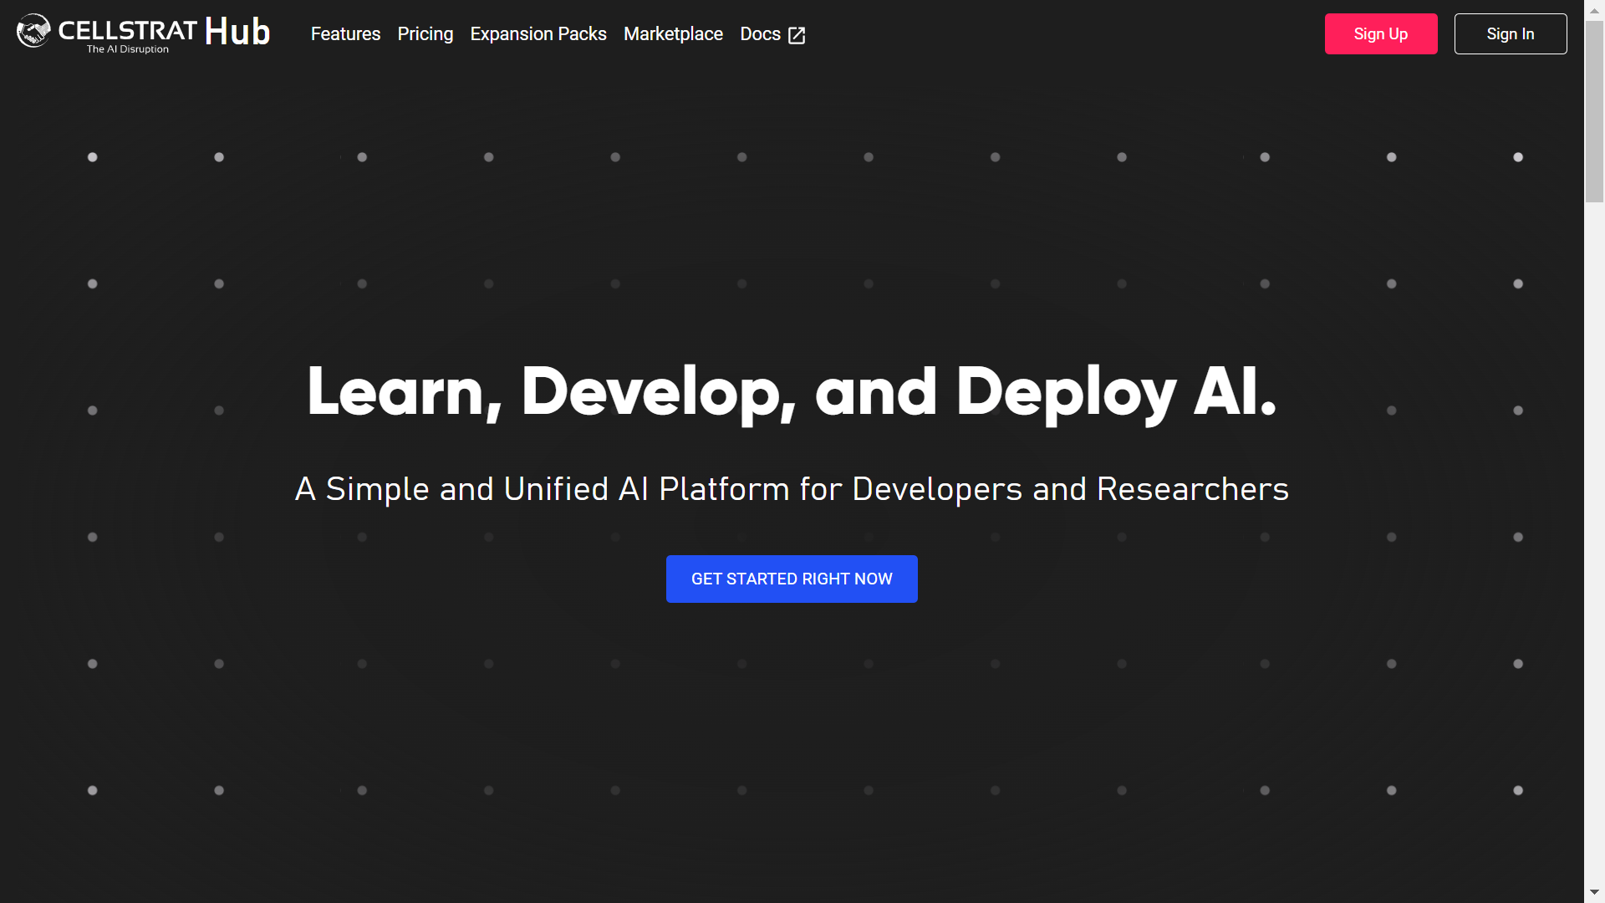Click the "Learn, Develop, and Deploy AI." headline
The image size is (1605, 903).
pos(792,391)
